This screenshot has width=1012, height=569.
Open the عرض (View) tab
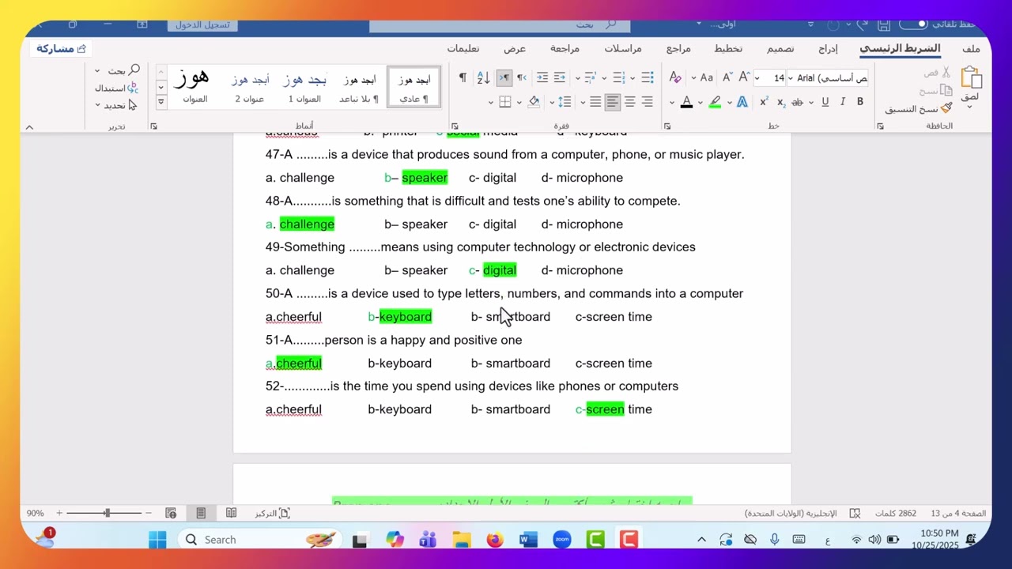(x=515, y=49)
